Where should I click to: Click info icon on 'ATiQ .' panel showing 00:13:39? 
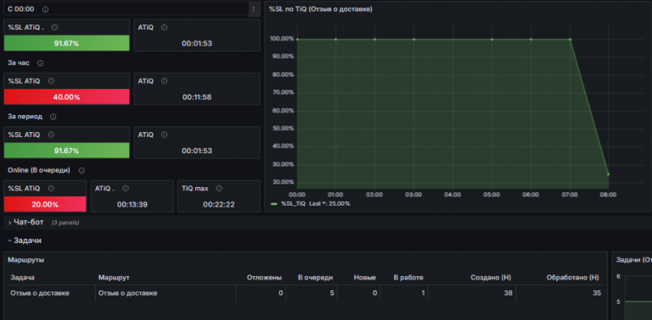[x=125, y=188]
